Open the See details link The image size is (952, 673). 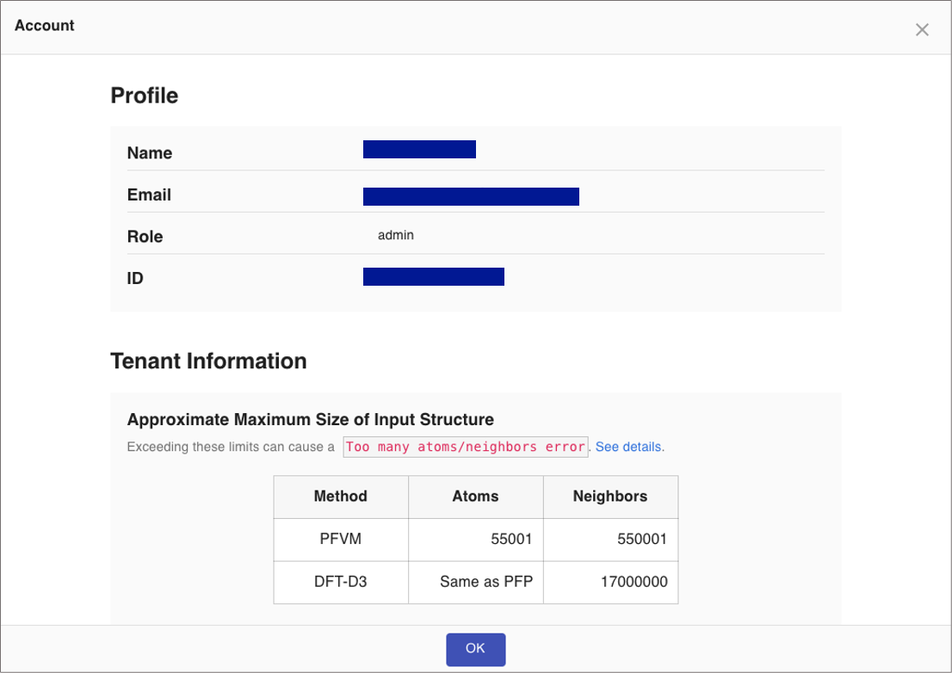point(628,447)
